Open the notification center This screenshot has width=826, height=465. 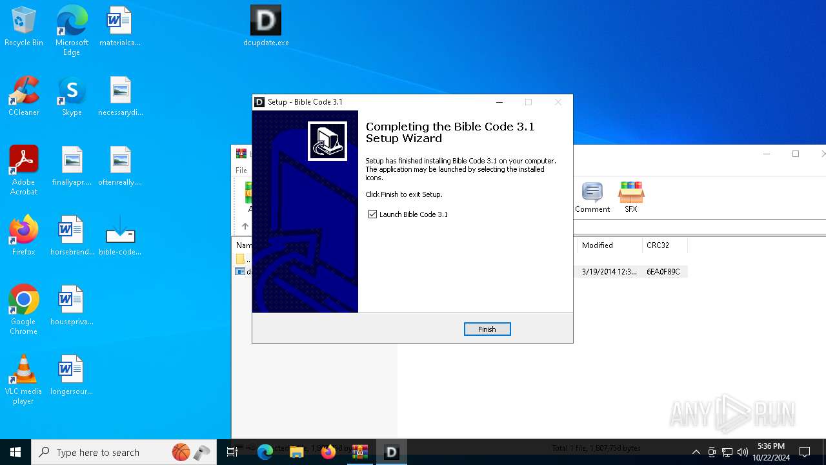[805, 452]
